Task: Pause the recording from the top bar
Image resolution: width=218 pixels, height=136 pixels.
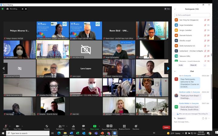Action: click(x=22, y=9)
